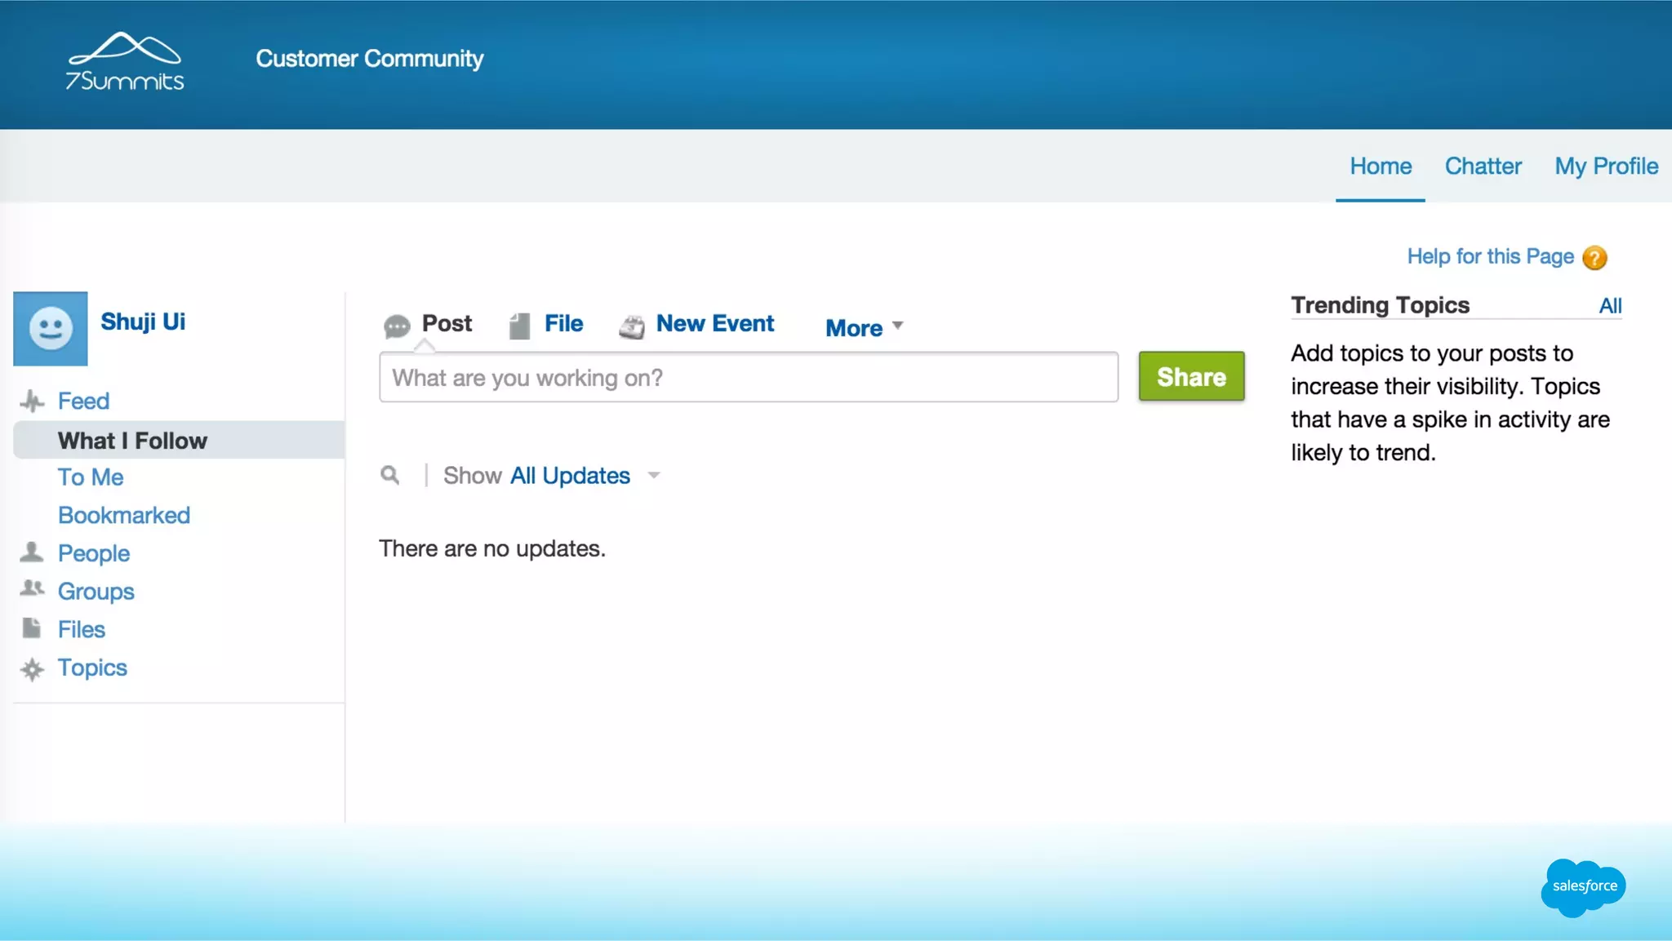
Task: Click the Salesforce cloud logo
Action: [x=1583, y=886]
